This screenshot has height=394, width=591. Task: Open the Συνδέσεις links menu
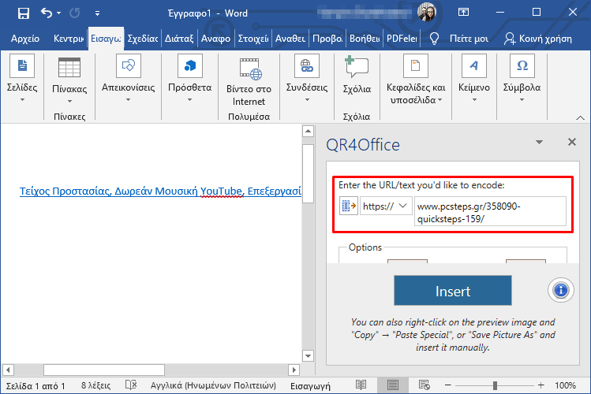[307, 78]
